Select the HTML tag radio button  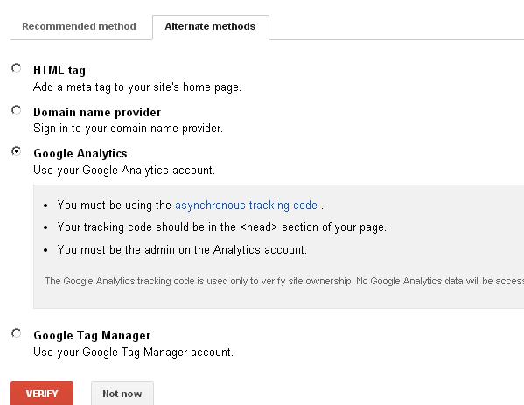pyautogui.click(x=16, y=68)
